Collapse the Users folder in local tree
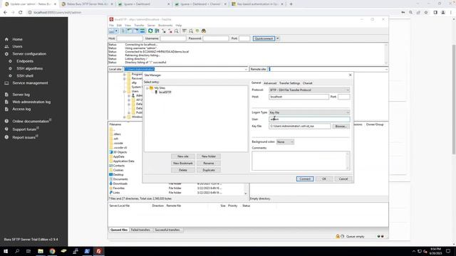This screenshot has height=256, width=456. pyautogui.click(x=124, y=92)
